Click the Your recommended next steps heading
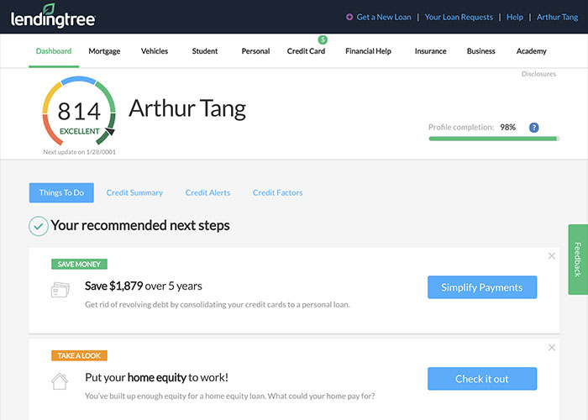The height and width of the screenshot is (420, 588). coord(140,226)
